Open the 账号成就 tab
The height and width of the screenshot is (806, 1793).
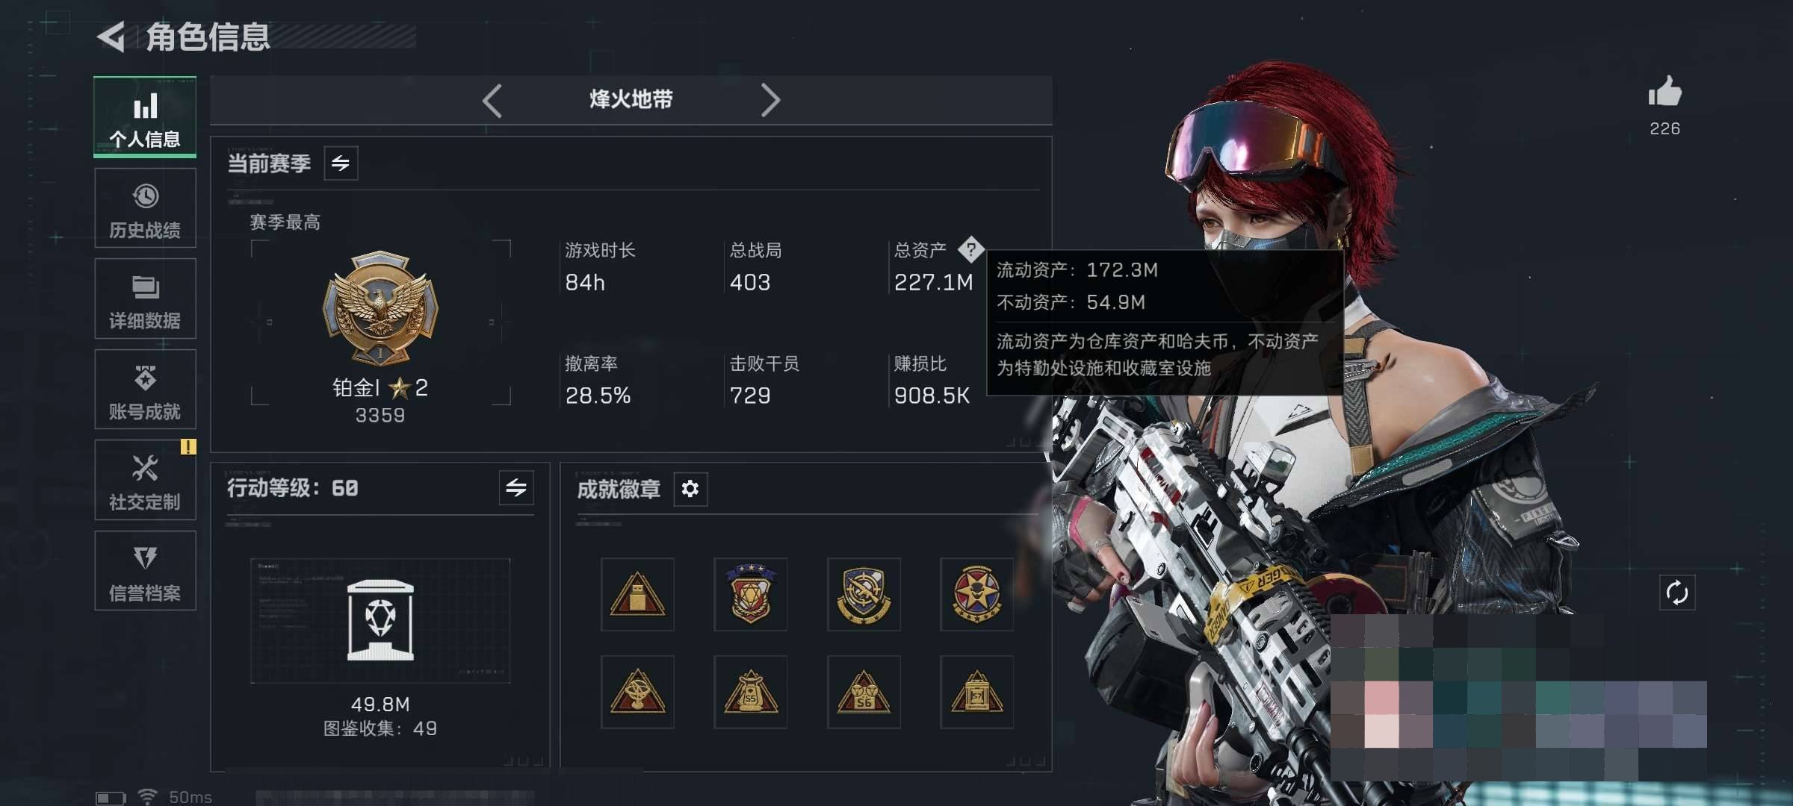coord(145,390)
